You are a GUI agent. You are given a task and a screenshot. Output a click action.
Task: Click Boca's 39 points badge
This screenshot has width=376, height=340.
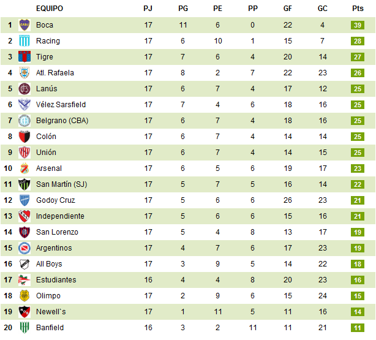[358, 25]
